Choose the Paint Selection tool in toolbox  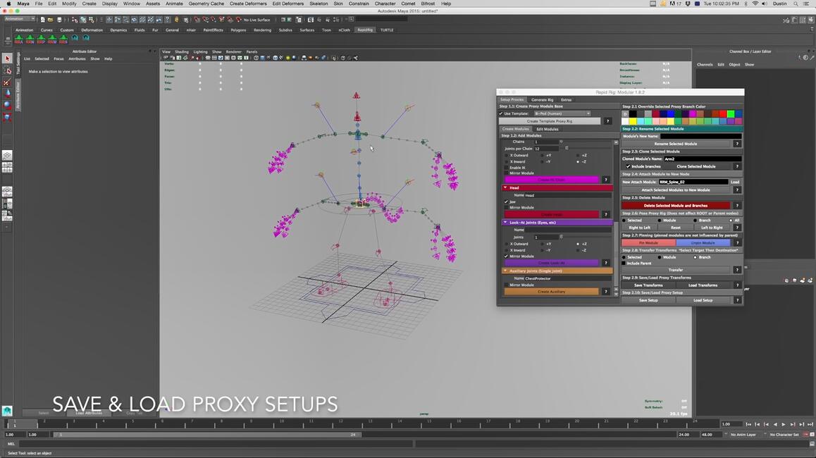click(7, 81)
